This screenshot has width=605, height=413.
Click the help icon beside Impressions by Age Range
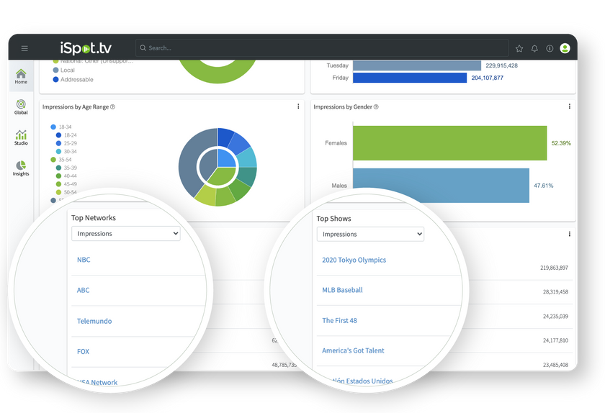click(113, 107)
